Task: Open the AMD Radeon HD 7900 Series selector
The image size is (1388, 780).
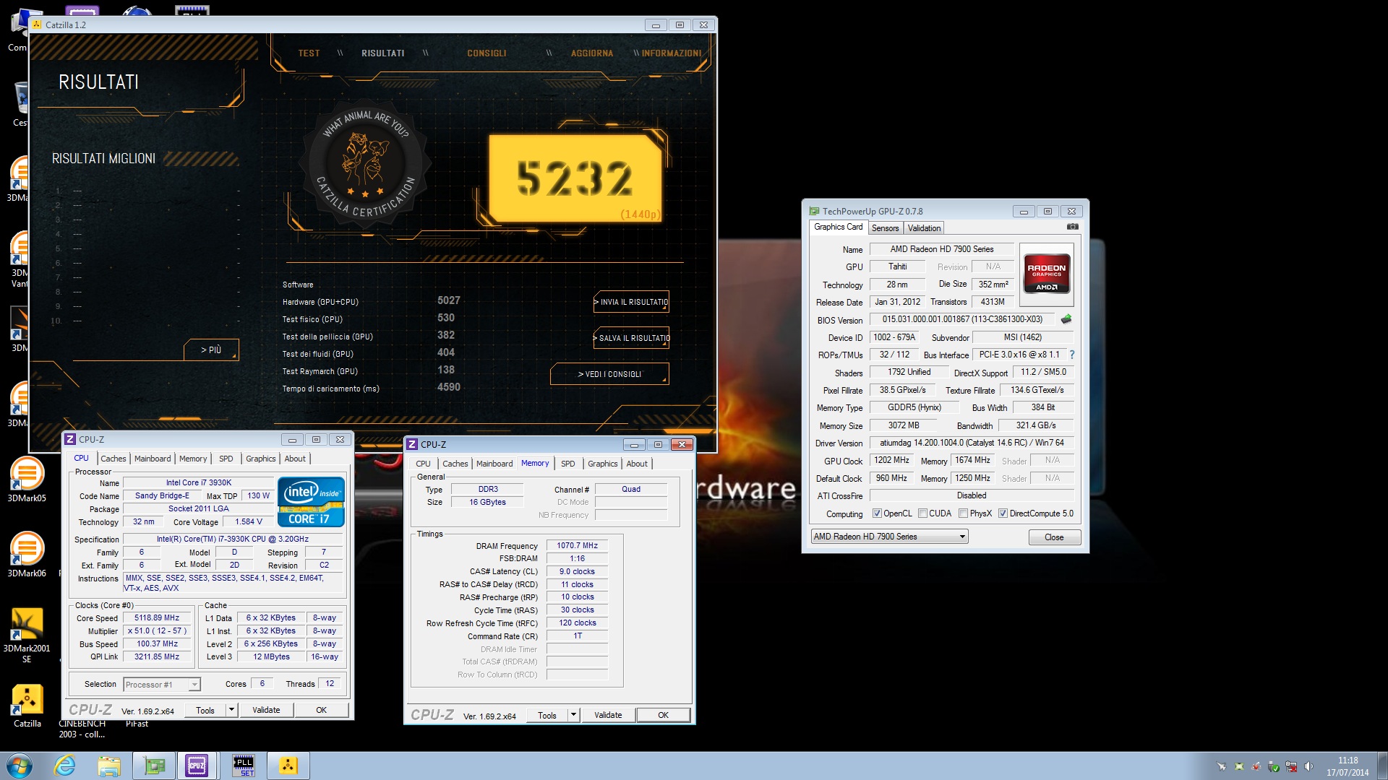Action: click(889, 537)
